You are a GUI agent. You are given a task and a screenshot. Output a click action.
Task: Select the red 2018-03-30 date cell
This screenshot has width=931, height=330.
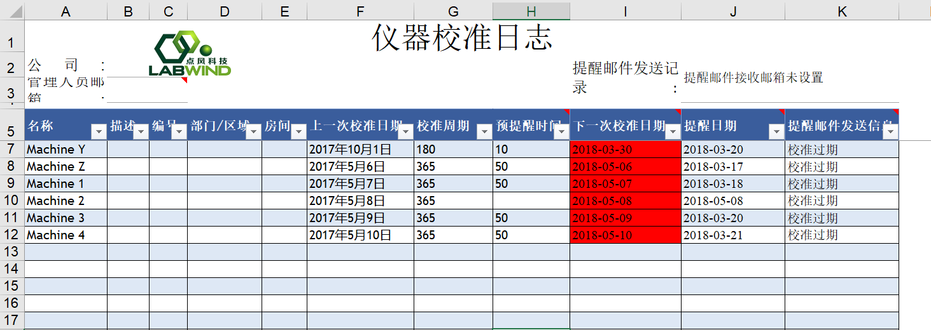tap(625, 150)
